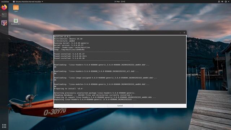The height and width of the screenshot is (130, 231).
Task: Click the linux-headers all.deb download line
Action: [96, 71]
